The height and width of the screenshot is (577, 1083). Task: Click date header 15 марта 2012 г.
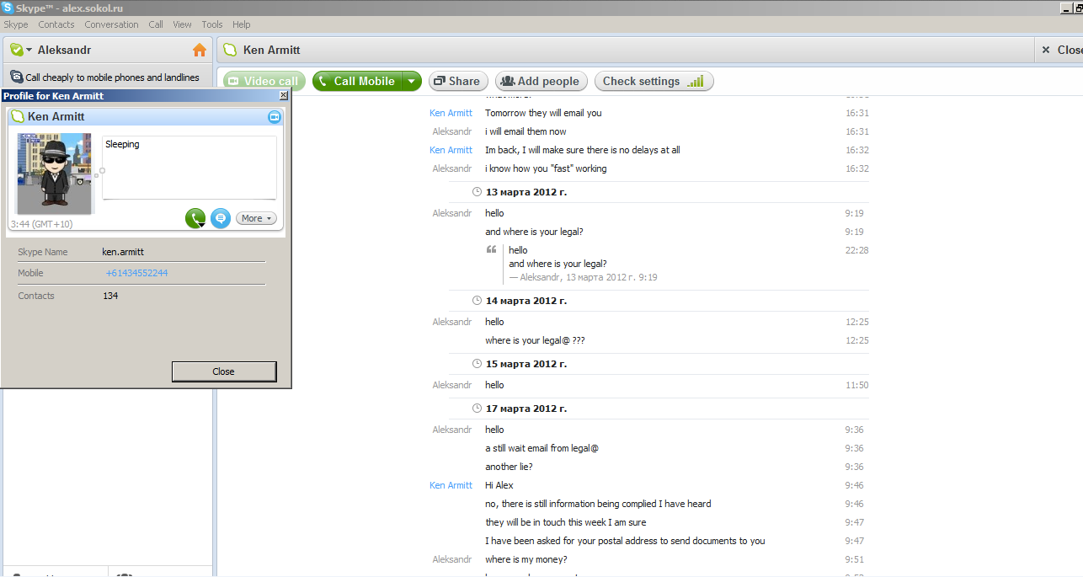tap(526, 364)
